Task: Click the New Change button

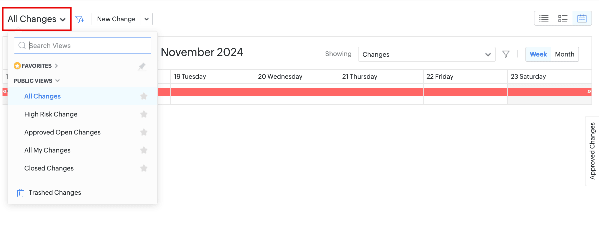Action: coord(116,19)
